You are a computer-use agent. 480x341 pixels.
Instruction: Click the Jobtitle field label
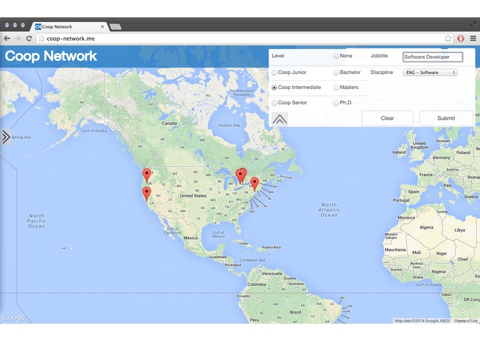[379, 56]
